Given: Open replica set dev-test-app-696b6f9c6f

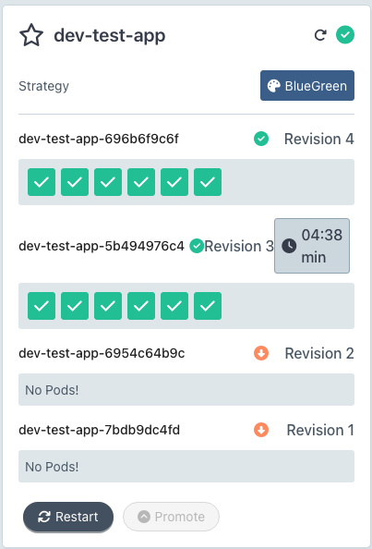Looking at the screenshot, I should [x=99, y=139].
